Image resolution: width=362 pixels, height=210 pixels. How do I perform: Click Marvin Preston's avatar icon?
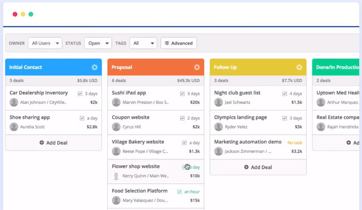tap(116, 102)
